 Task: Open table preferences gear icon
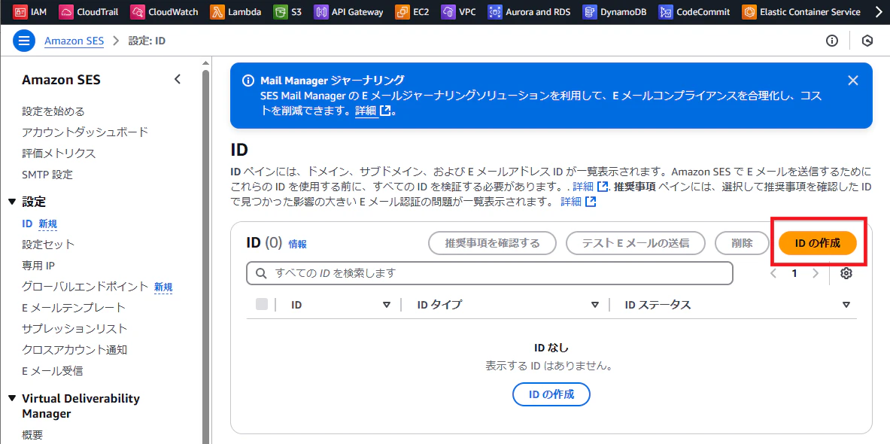(846, 273)
